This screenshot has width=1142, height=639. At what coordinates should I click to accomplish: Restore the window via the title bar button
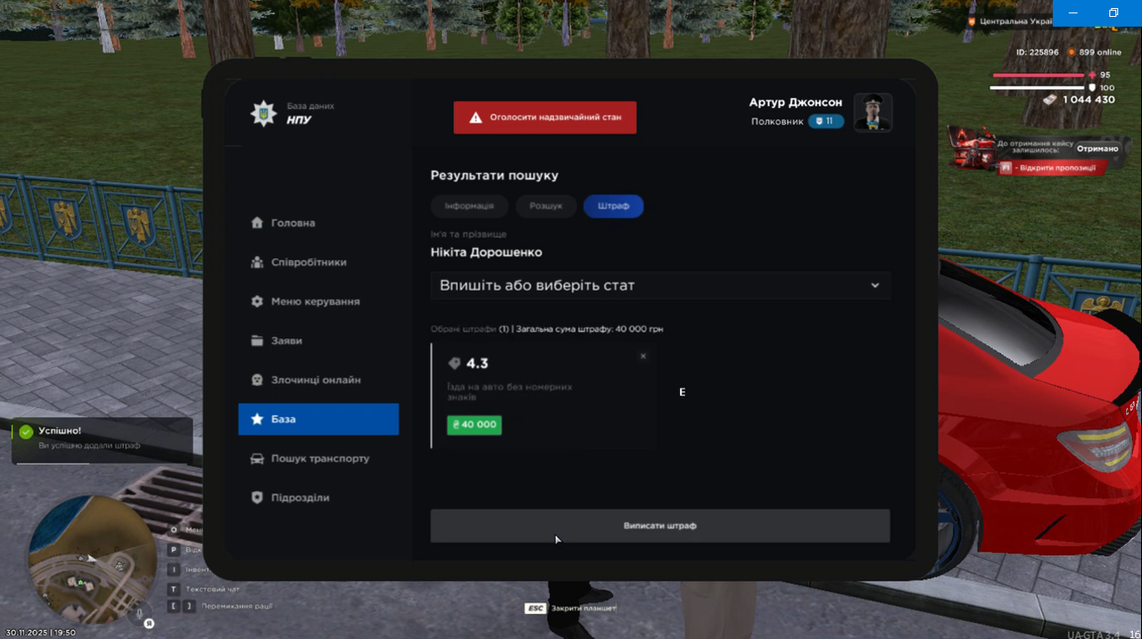tap(1114, 12)
